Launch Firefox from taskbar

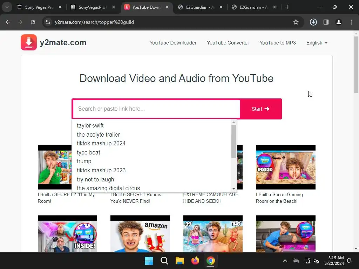tap(195, 261)
